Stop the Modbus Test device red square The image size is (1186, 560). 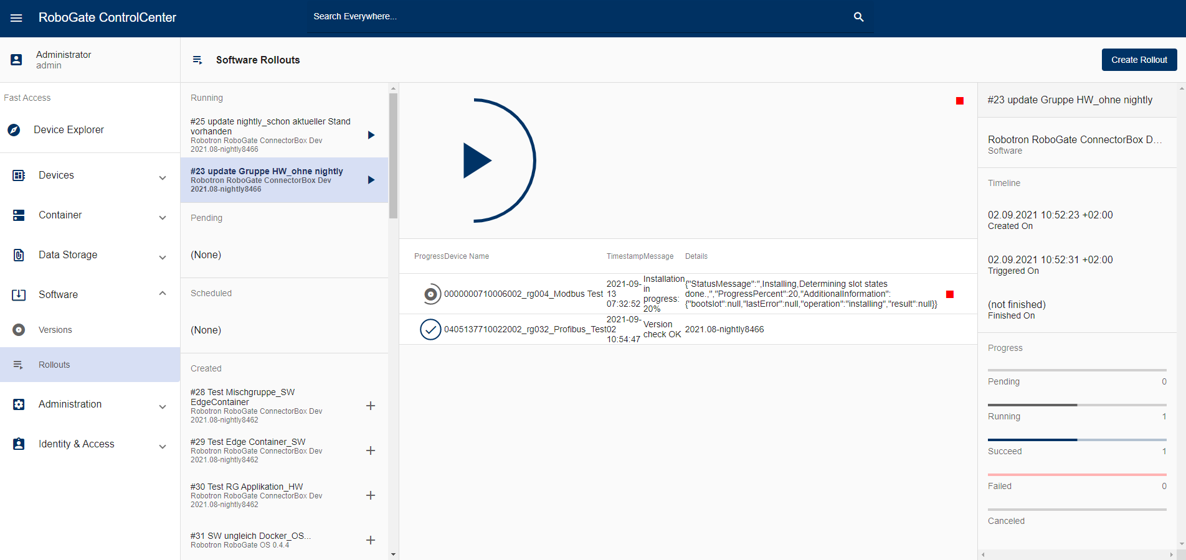[x=950, y=294]
